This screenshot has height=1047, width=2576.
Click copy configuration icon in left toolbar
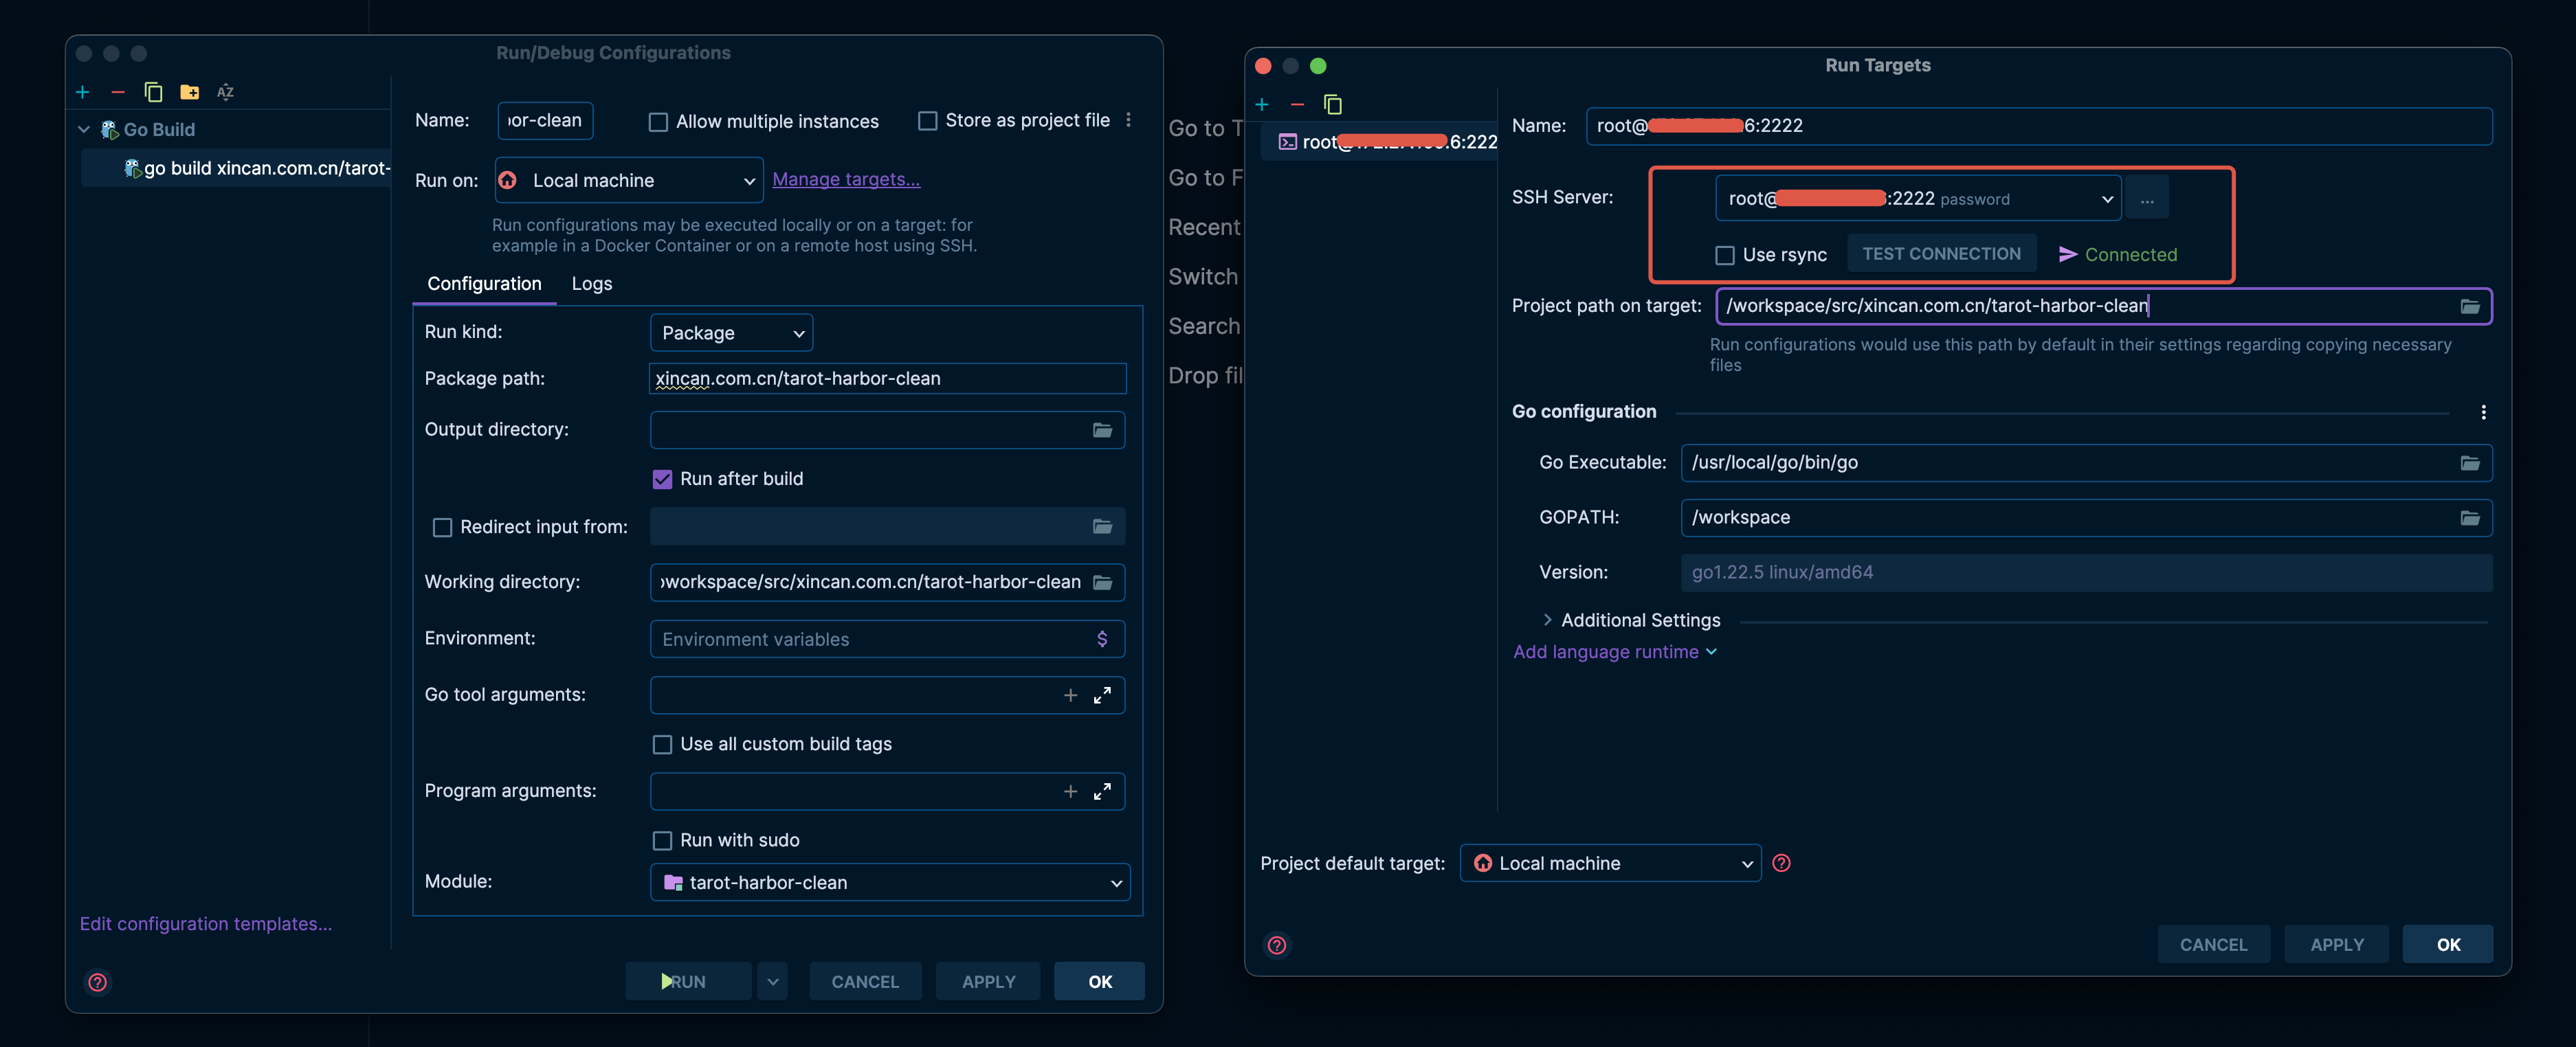153,92
